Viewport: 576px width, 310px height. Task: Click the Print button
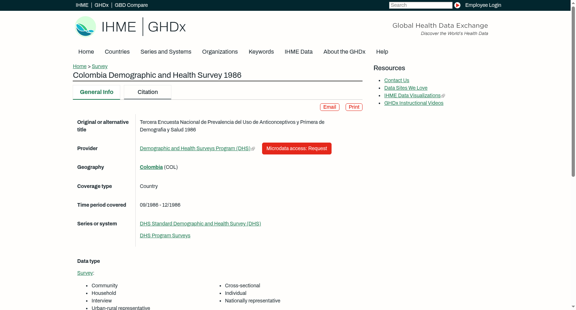coord(354,107)
